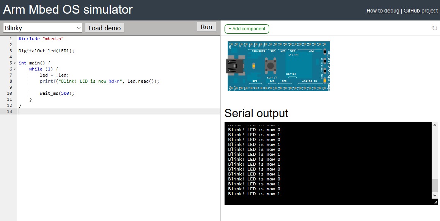Click the Add component button
440x221 pixels.
(247, 29)
